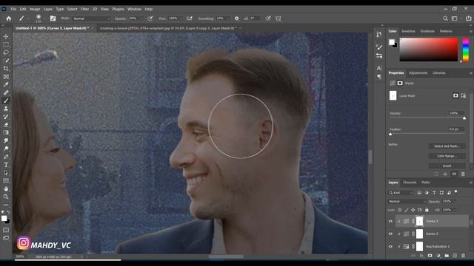Select the Spot Healing Brush tool
Viewport: 474px width, 266px height.
(6, 92)
